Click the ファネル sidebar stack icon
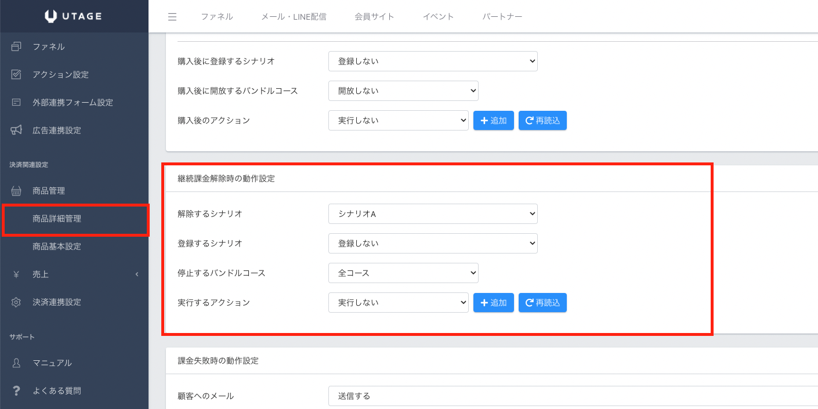This screenshot has width=818, height=409. pyautogui.click(x=16, y=47)
